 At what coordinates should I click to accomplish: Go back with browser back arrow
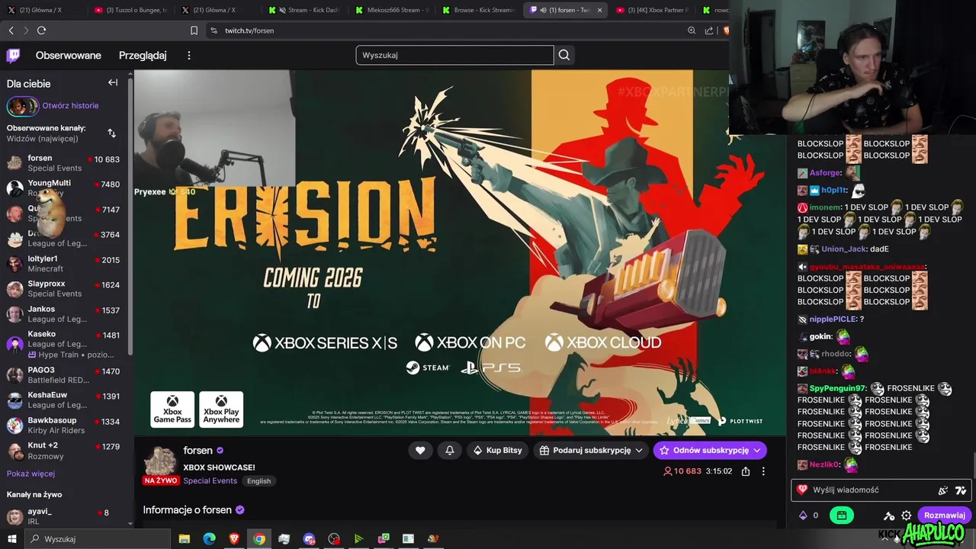pos(11,30)
